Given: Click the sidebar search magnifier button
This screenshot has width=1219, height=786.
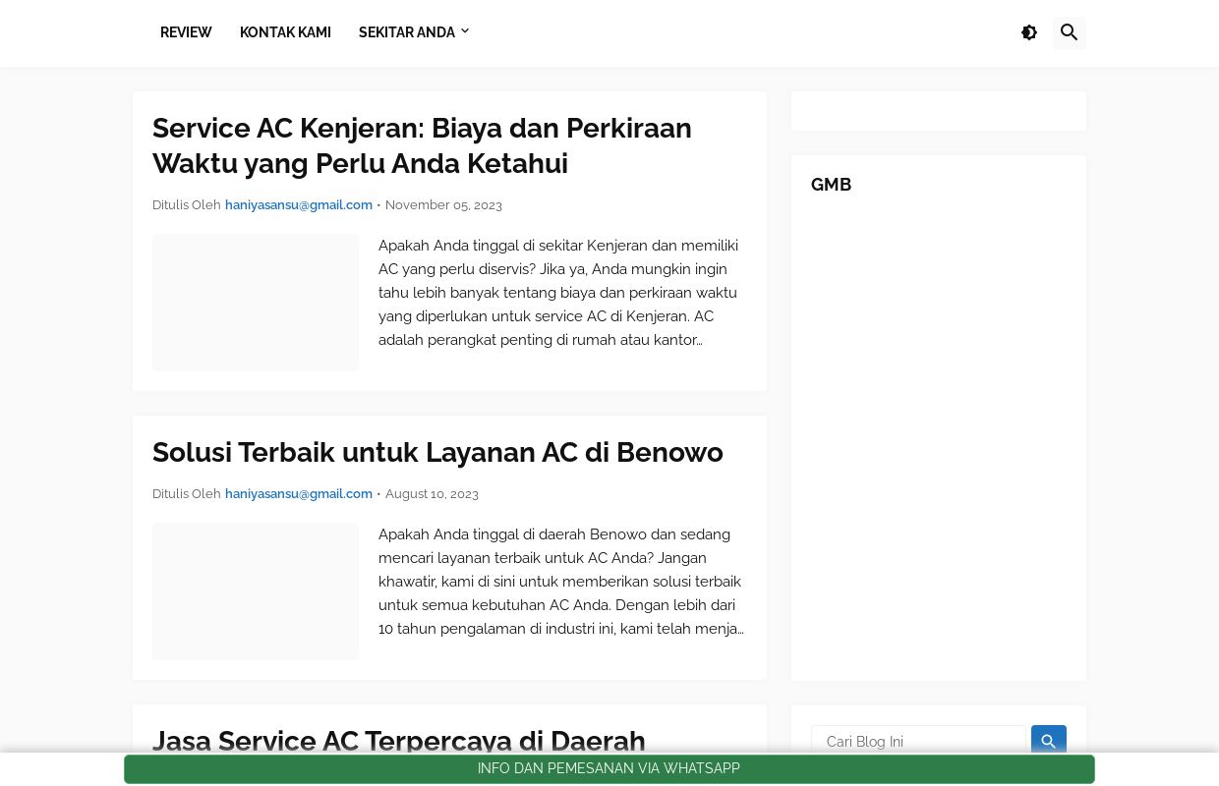Looking at the screenshot, I should 1048,742.
